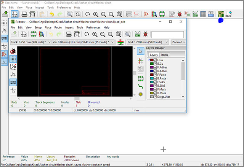
Task: Click the F.Mask layer color swatch
Action: pyautogui.click(x=152, y=89)
